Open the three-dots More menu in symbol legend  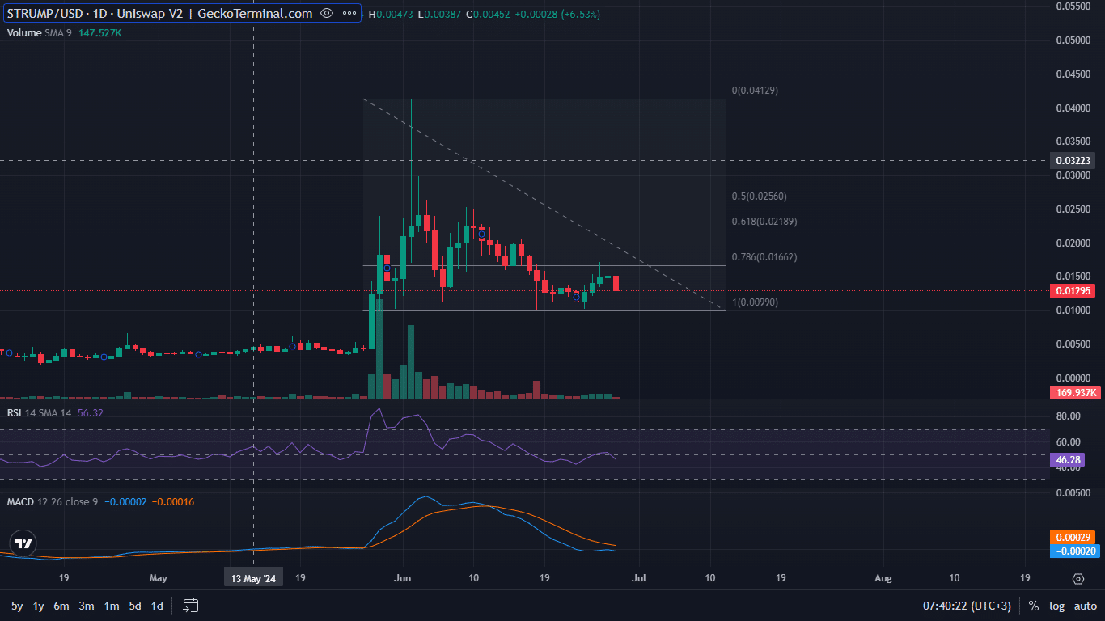coord(349,14)
